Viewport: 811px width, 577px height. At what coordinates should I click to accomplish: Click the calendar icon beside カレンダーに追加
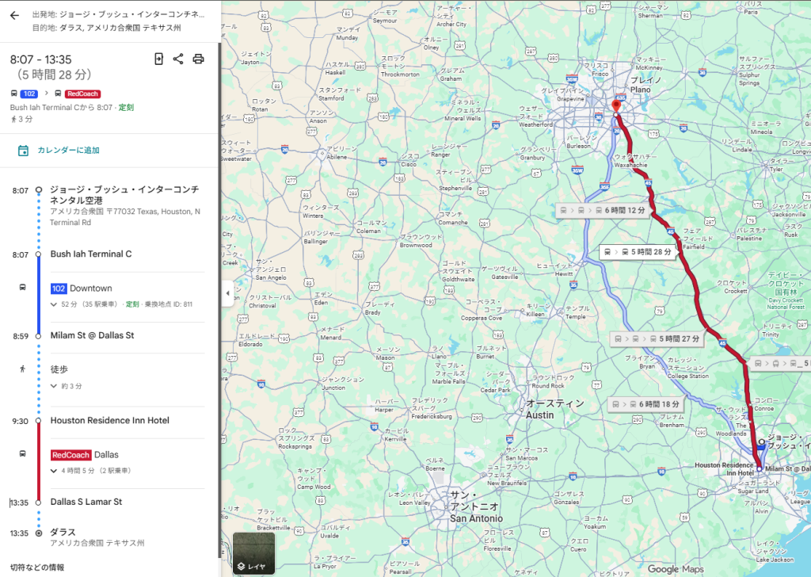click(23, 151)
